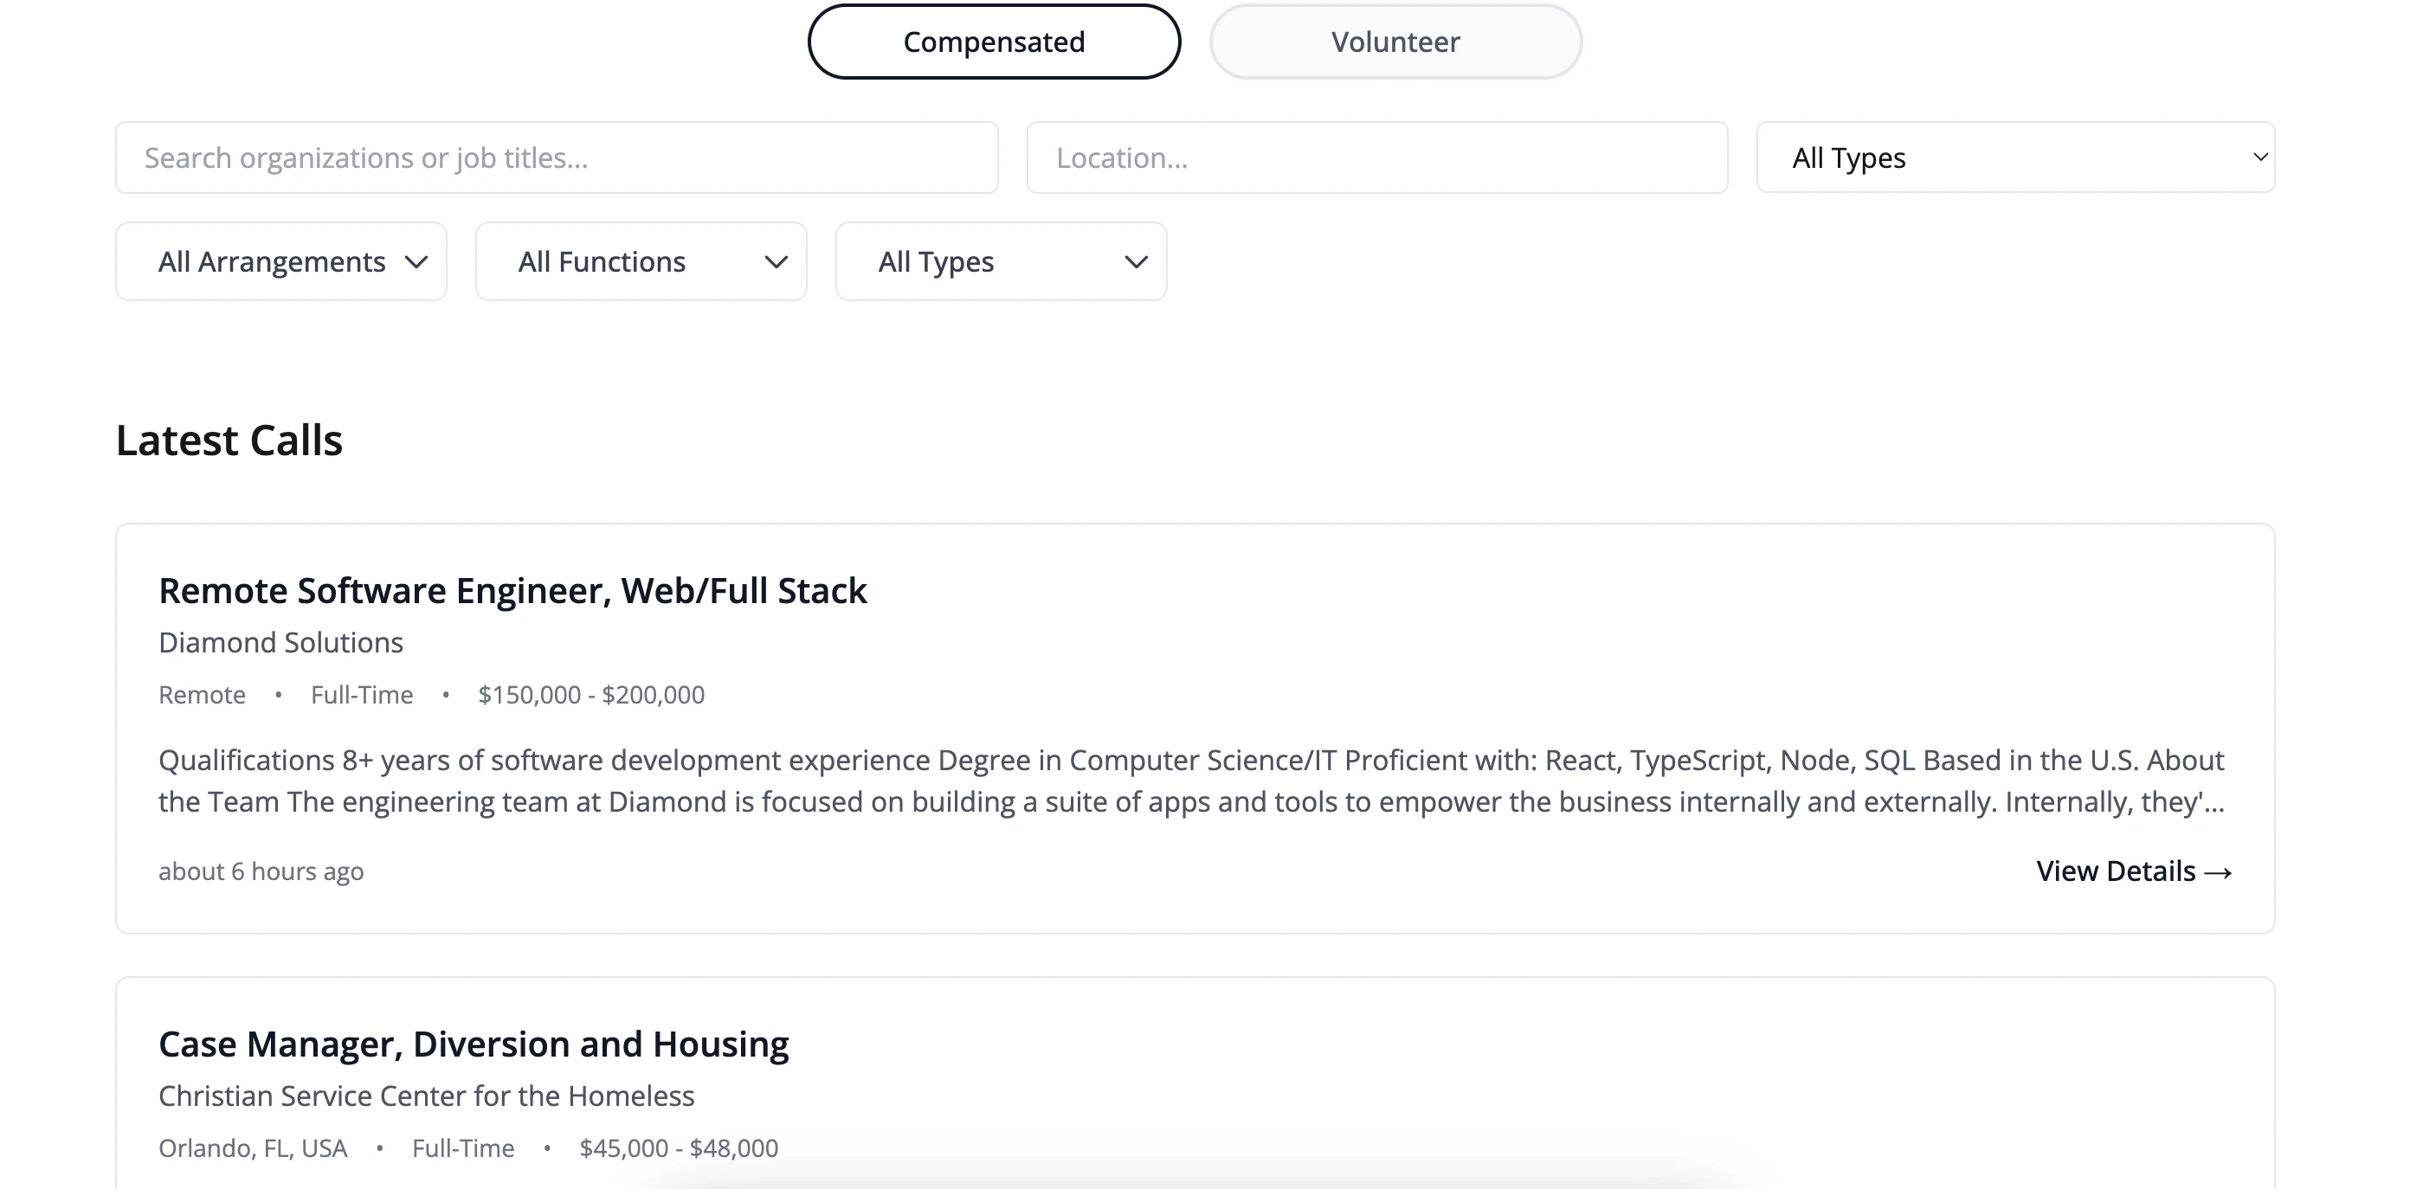This screenshot has height=1189, width=2410.
Task: Click the chevron on the All Arrangements filter
Action: coord(417,262)
